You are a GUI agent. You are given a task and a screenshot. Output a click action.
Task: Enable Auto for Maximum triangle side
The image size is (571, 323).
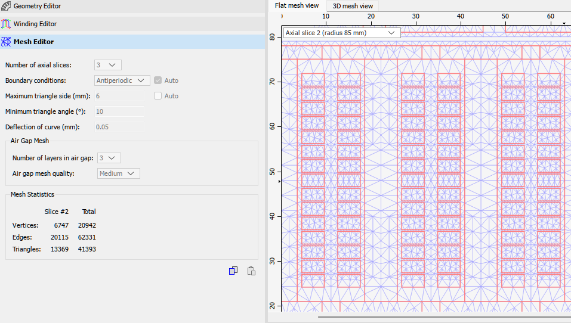pyautogui.click(x=158, y=96)
